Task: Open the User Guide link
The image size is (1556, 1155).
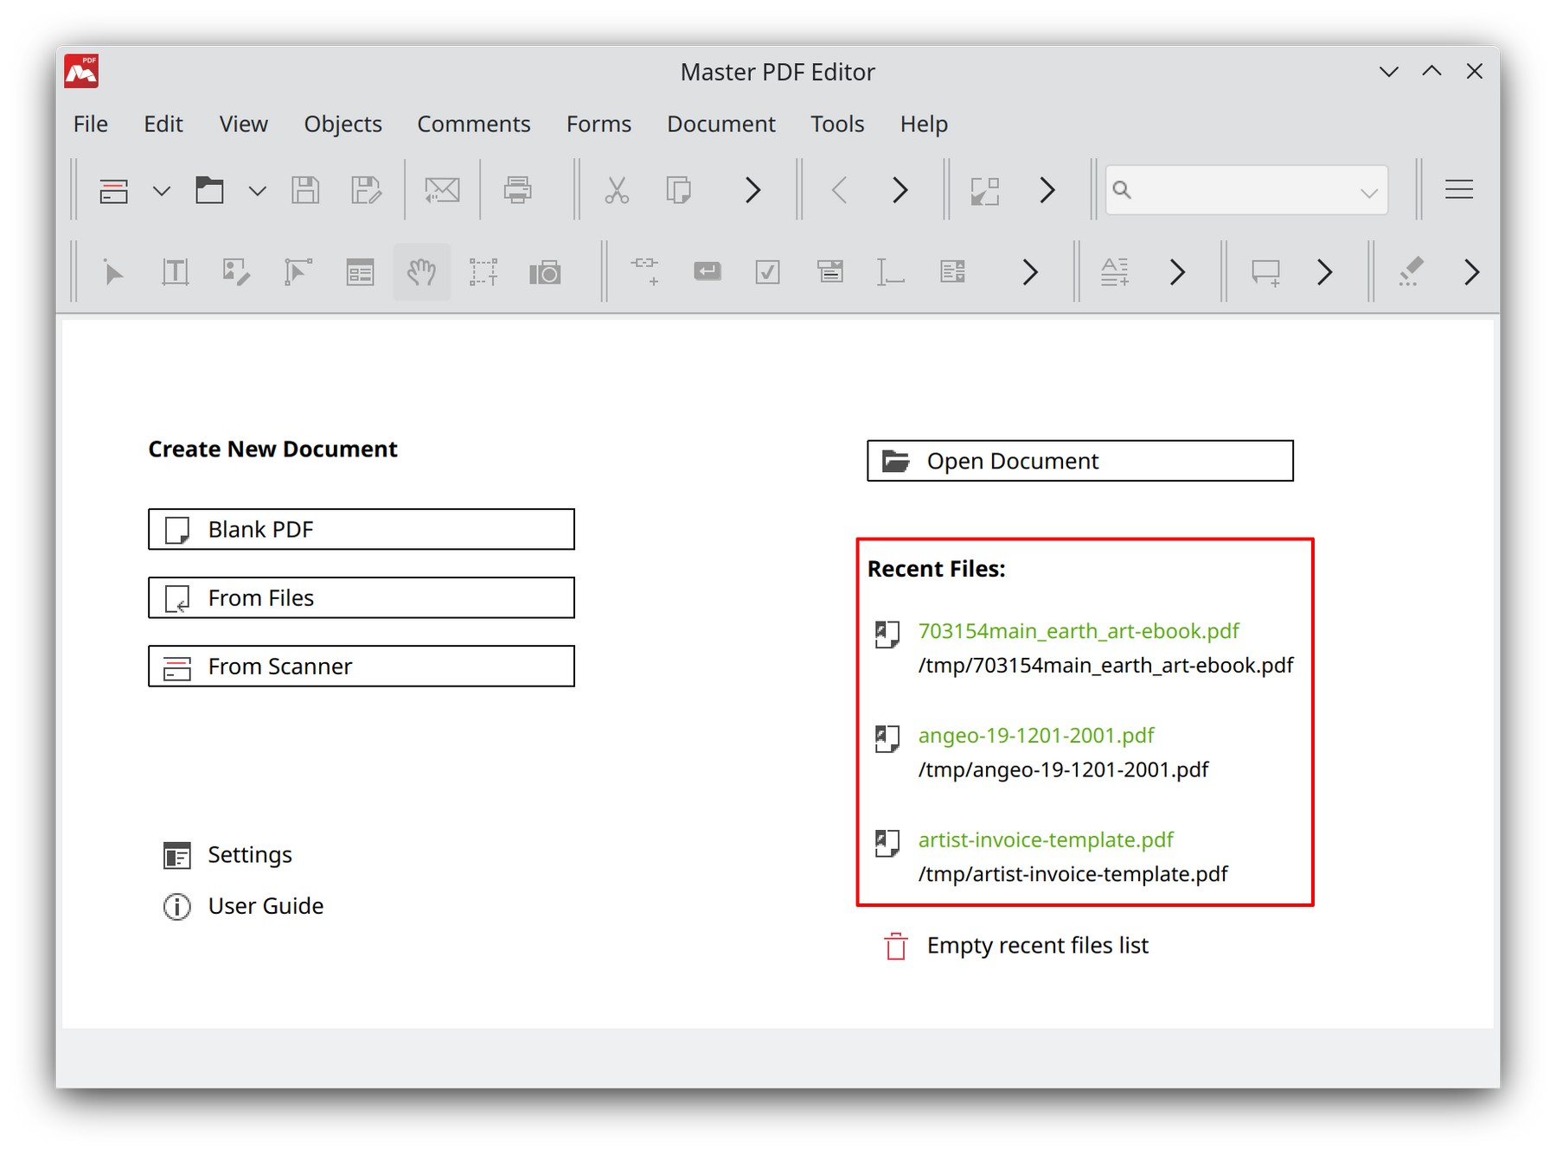Action: [244, 906]
